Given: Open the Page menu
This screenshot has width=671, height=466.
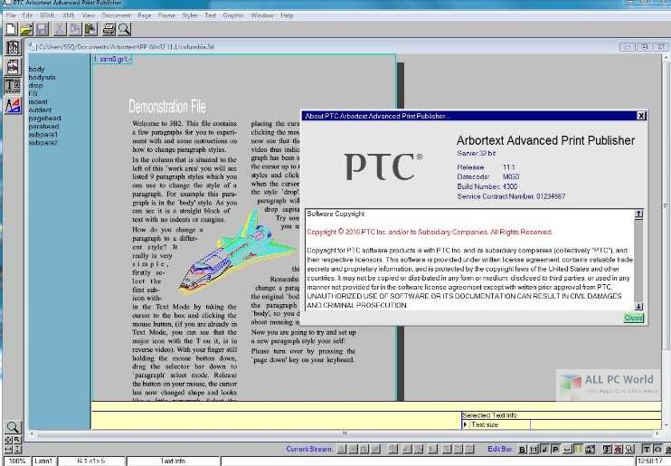Looking at the screenshot, I should pos(144,15).
